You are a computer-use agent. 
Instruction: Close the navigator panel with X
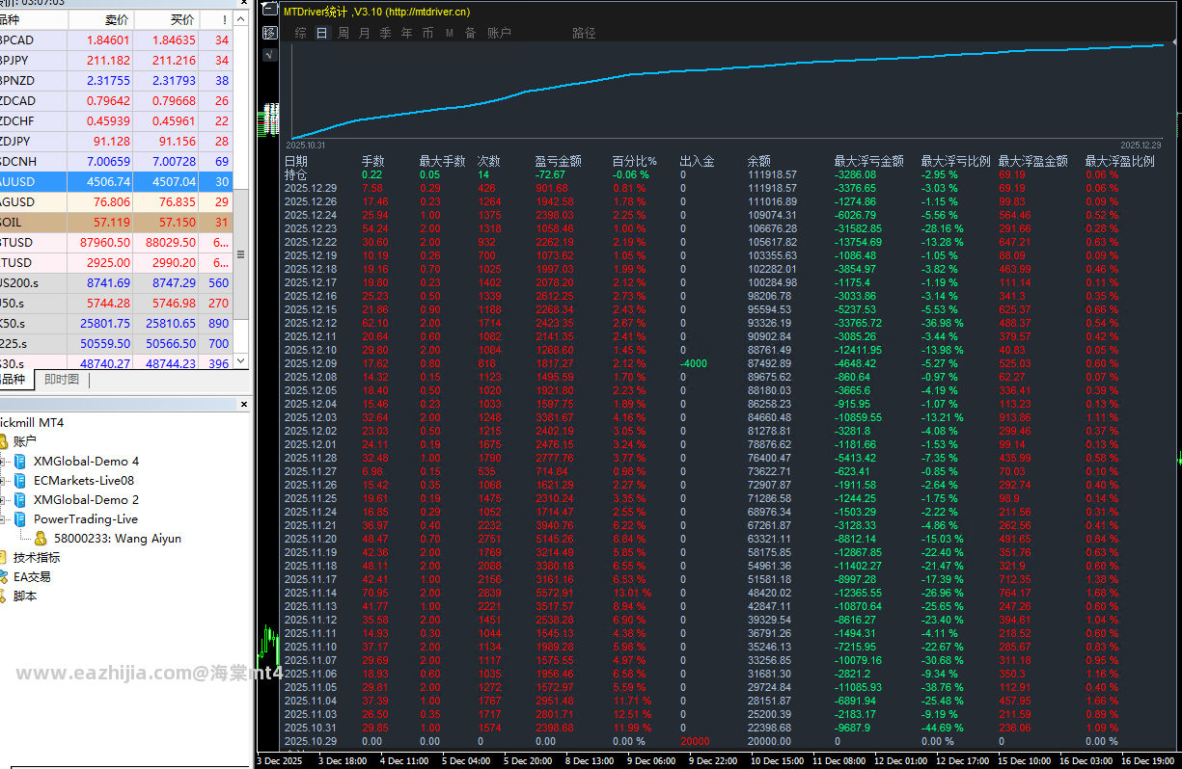[244, 403]
